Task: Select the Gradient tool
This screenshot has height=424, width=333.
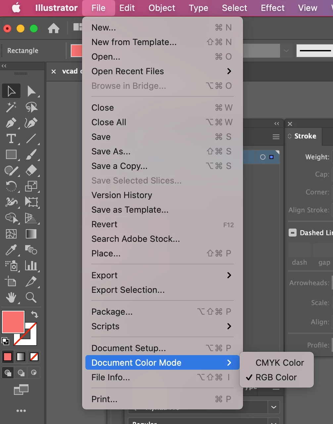Action: tap(31, 234)
